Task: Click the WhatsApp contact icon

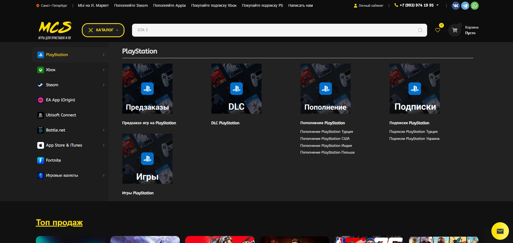Action: coord(474,6)
